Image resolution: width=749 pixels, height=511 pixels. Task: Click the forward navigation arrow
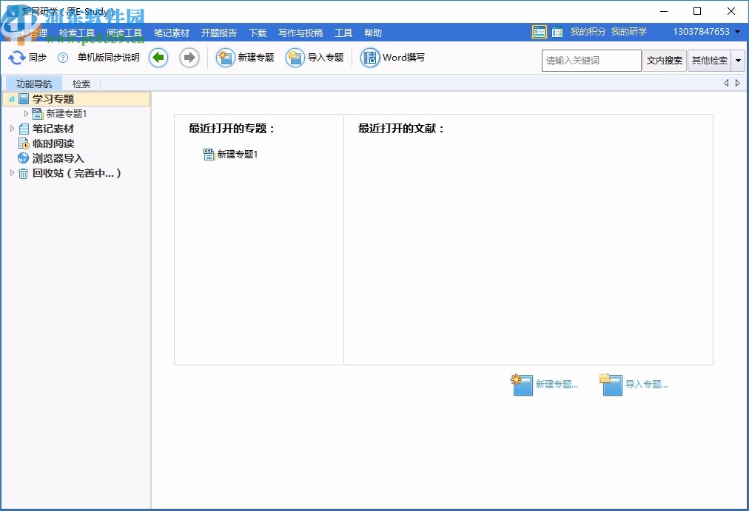(189, 57)
